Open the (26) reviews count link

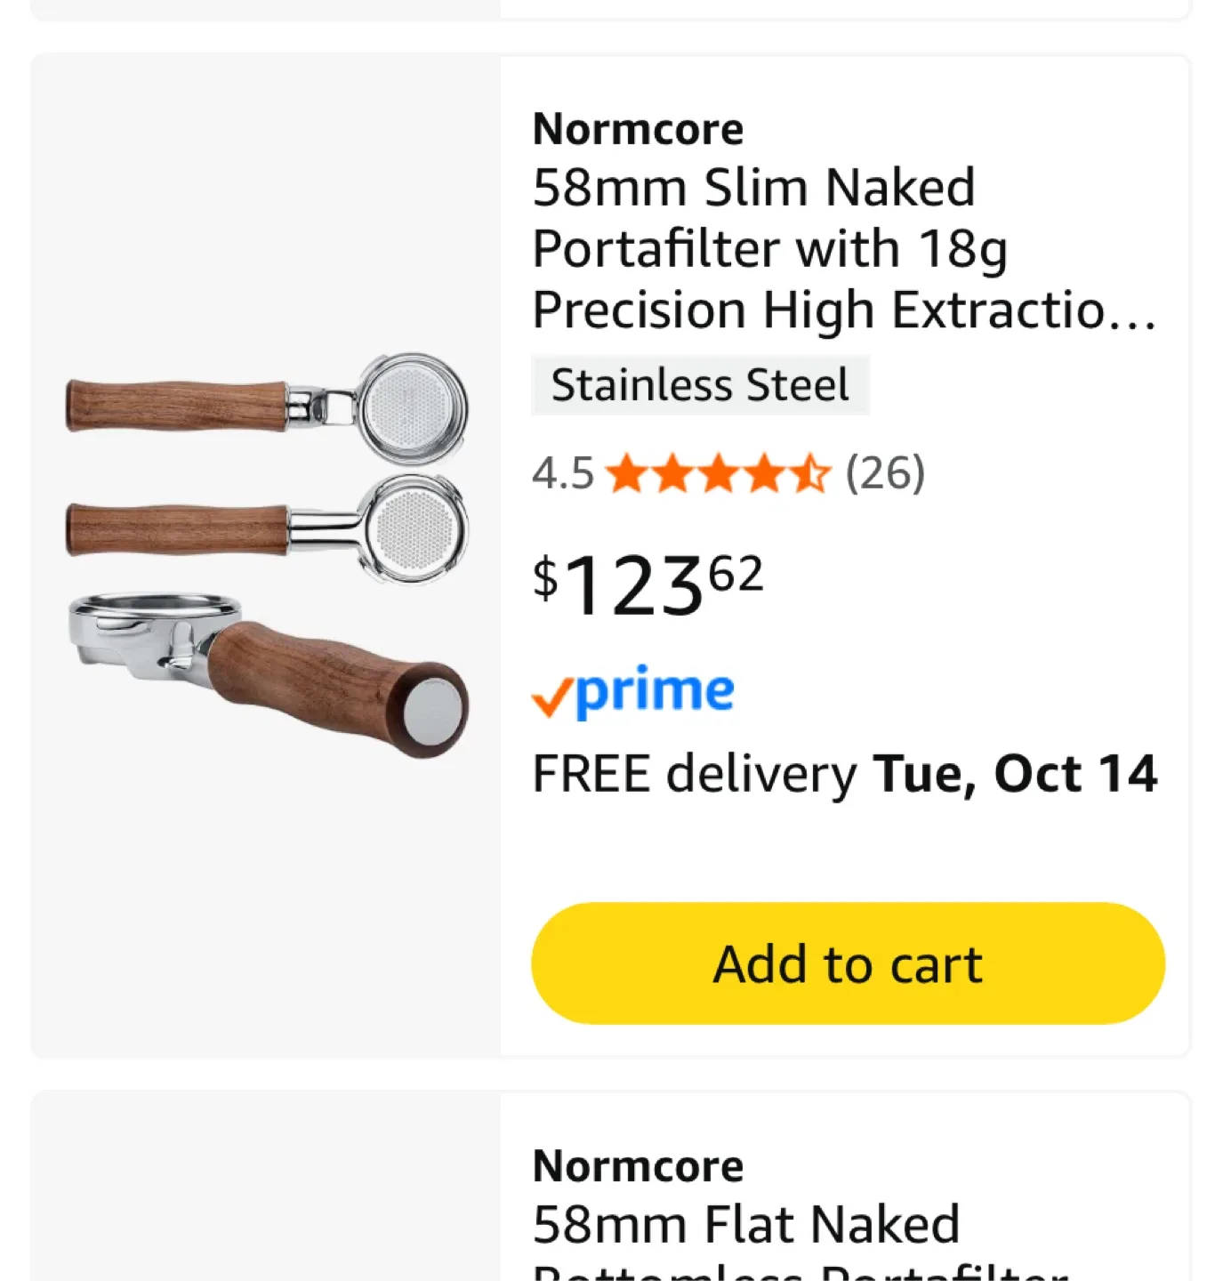pos(885,473)
